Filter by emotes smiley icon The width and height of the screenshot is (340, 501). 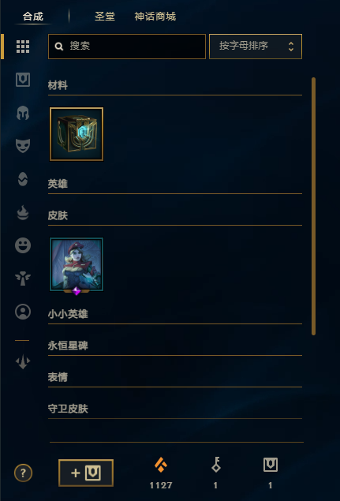tap(23, 245)
